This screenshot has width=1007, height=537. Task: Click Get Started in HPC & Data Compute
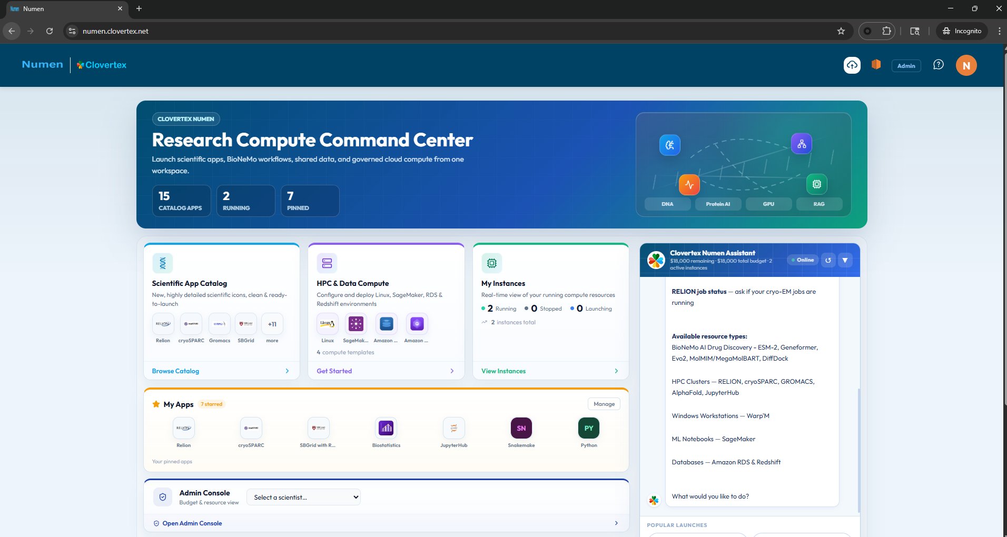pos(334,371)
